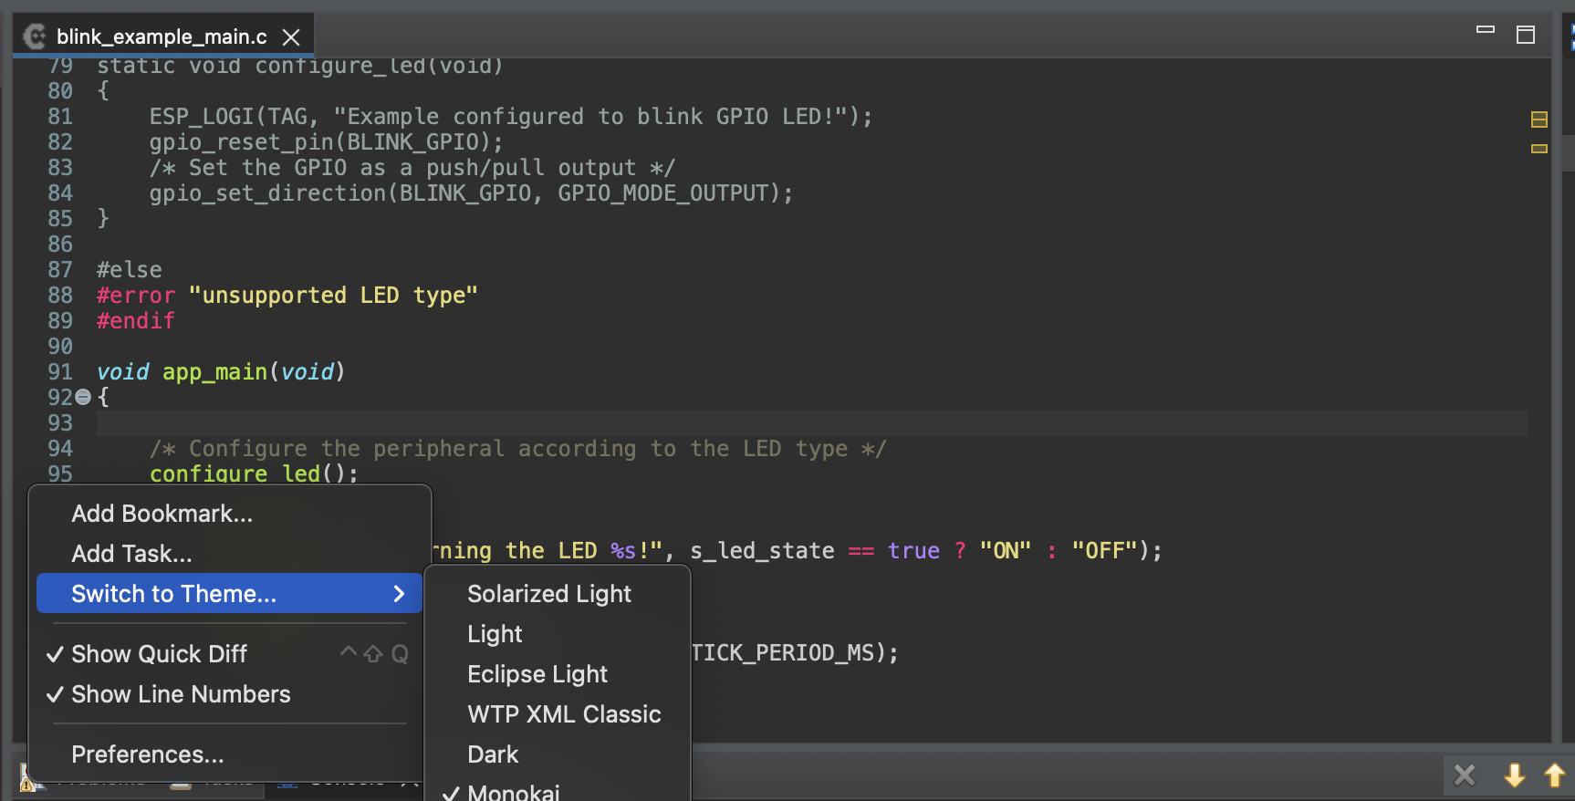Minimize the editor area
1575x801 pixels.
(1486, 30)
